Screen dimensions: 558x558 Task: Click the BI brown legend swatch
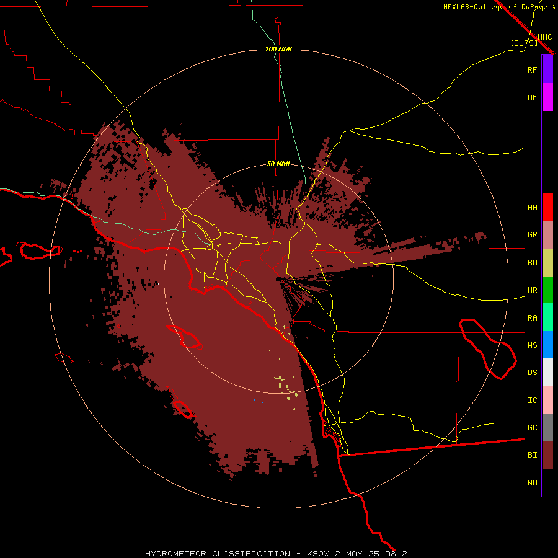coord(547,455)
